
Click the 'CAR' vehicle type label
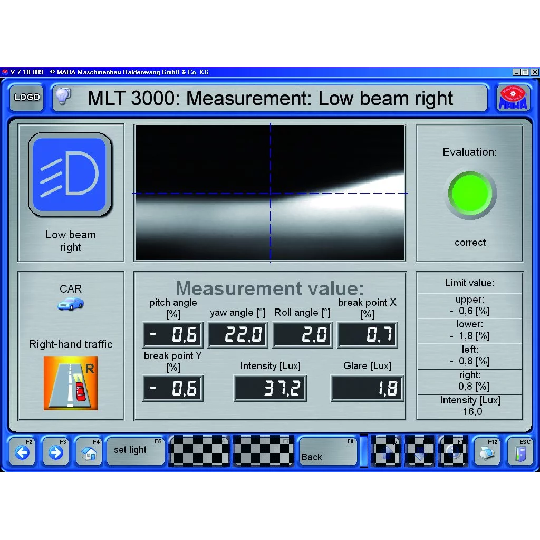[71, 288]
